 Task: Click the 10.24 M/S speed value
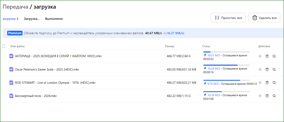[x=214, y=69]
